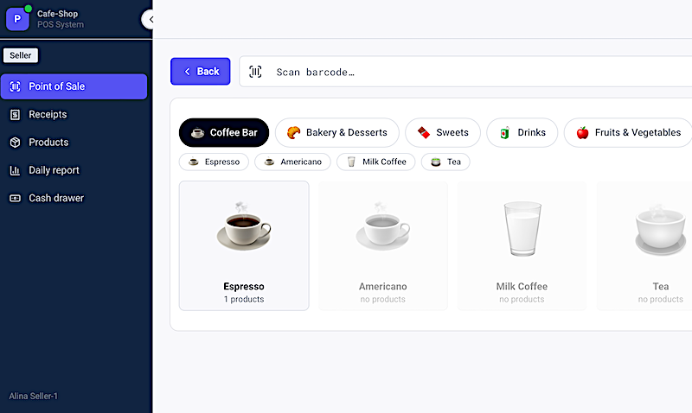Open the Espresso product card
Screen dimensions: 692x413
pyautogui.click(x=244, y=246)
